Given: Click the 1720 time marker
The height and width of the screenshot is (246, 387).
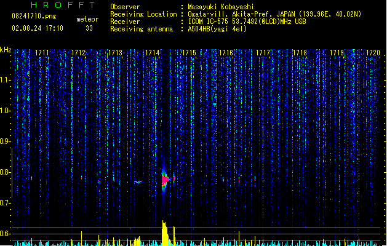Looking at the screenshot, I should click(373, 53).
